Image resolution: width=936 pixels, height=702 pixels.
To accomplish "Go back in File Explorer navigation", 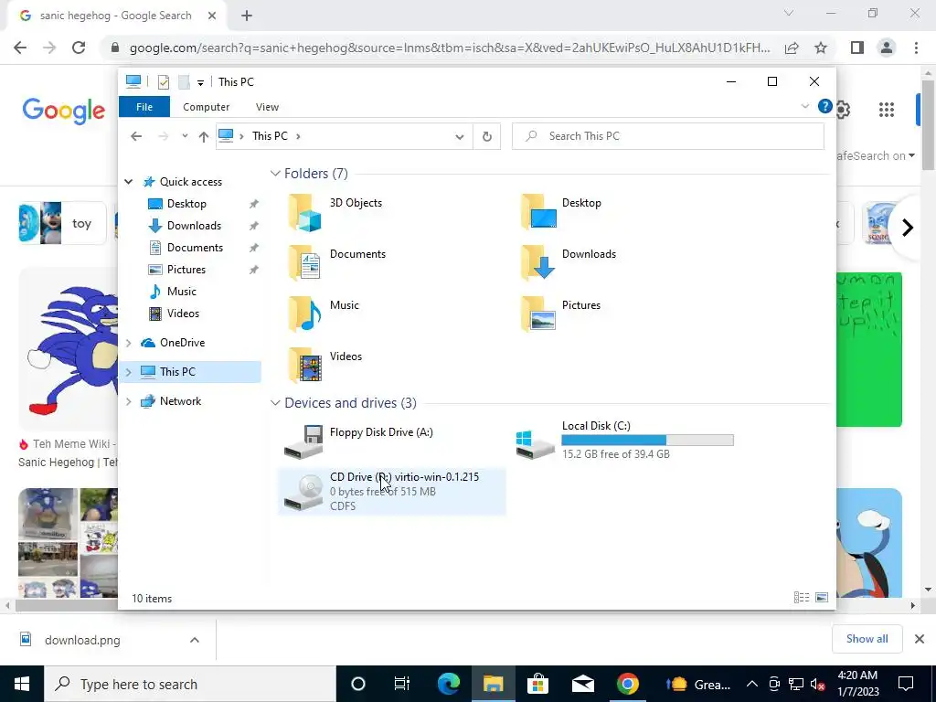I will click(136, 136).
